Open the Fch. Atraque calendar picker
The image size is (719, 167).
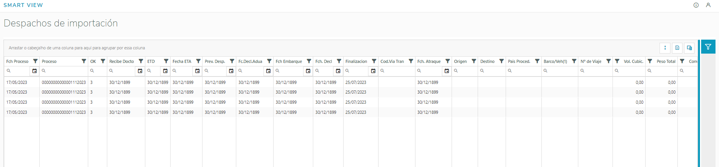447,71
